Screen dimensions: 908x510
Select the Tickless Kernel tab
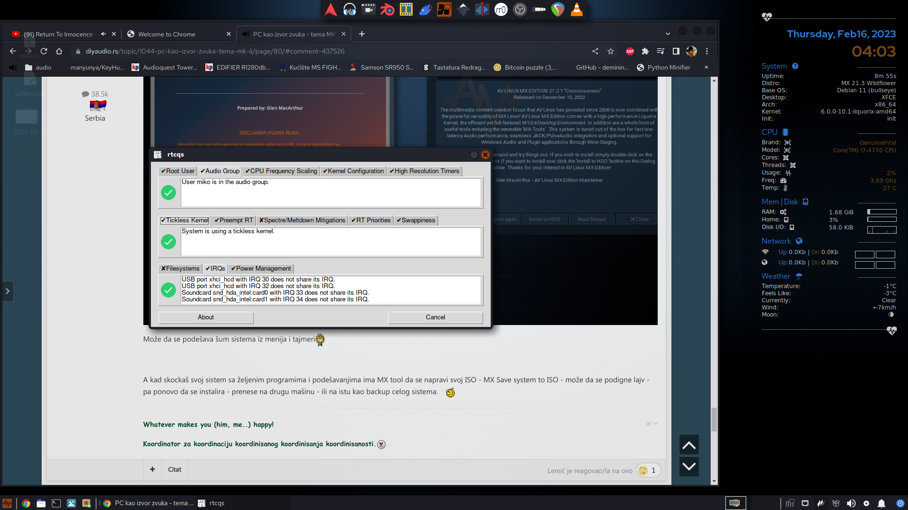[185, 220]
